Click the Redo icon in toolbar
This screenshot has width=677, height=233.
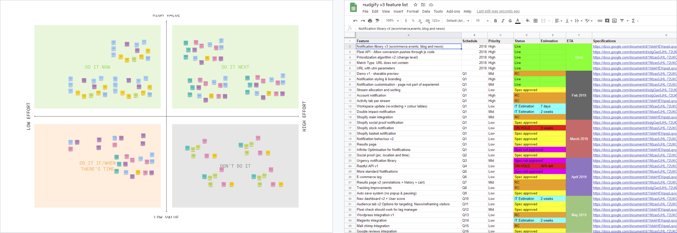coord(363,21)
